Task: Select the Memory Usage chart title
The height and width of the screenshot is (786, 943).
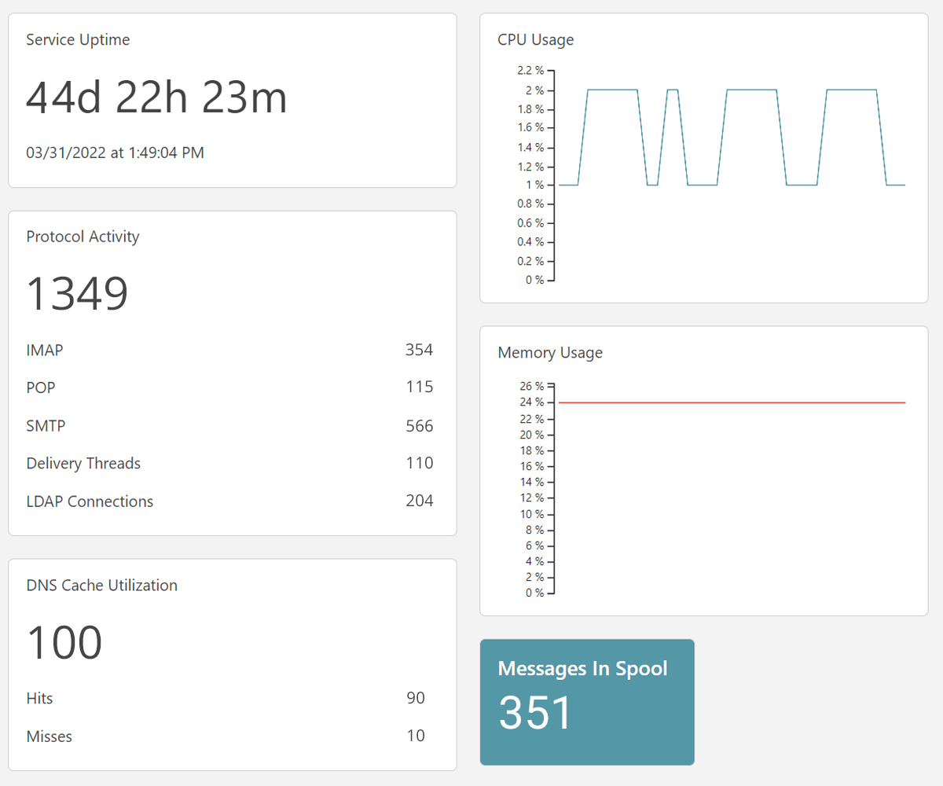Action: click(550, 353)
